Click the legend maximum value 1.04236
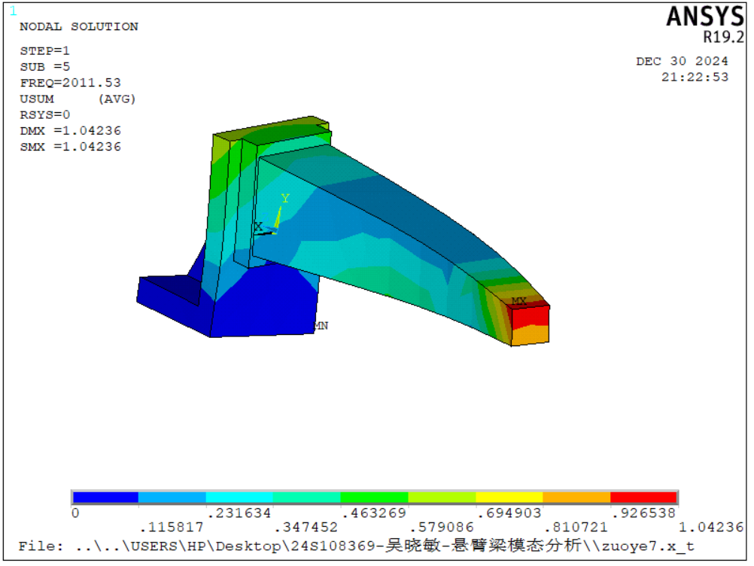This screenshot has width=754, height=566. pos(711,527)
